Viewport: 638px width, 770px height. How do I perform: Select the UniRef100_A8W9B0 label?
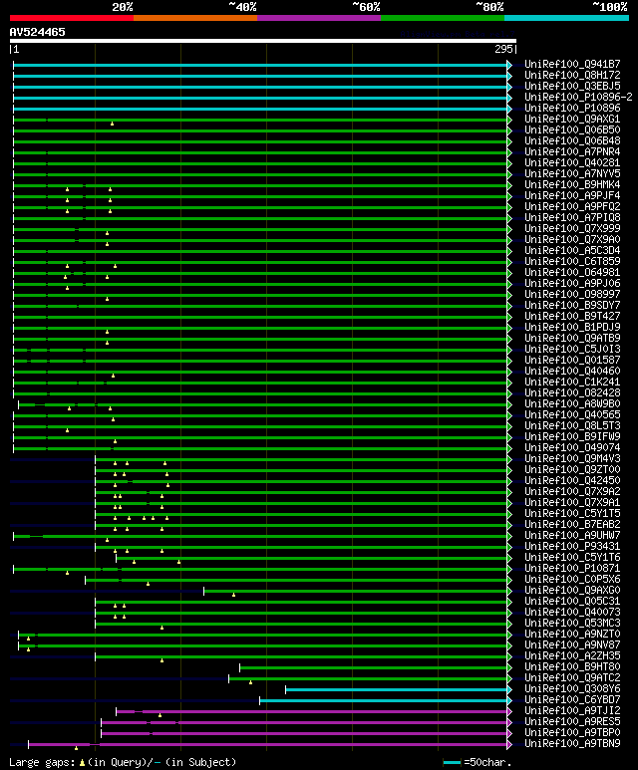tap(572, 404)
